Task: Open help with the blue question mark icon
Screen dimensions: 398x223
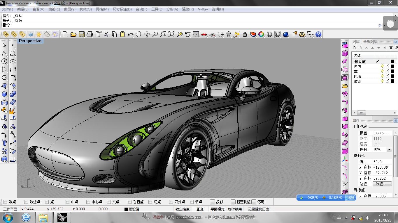Action: click(318, 34)
